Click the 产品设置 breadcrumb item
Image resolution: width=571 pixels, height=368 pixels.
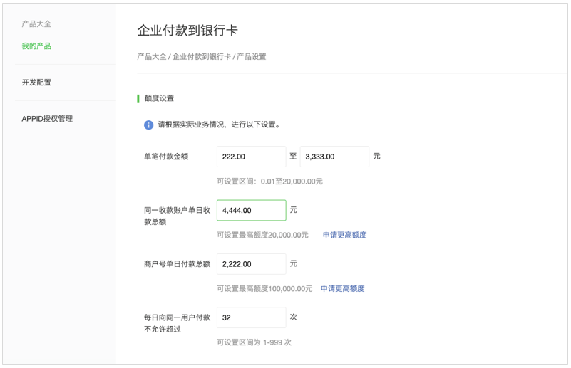click(x=251, y=57)
